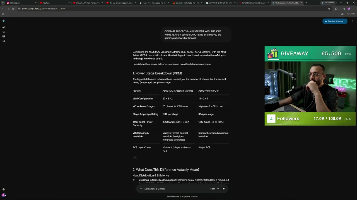Open the Chrome profile avatar
Viewport: 357px width, 200px height.
(x=349, y=9)
